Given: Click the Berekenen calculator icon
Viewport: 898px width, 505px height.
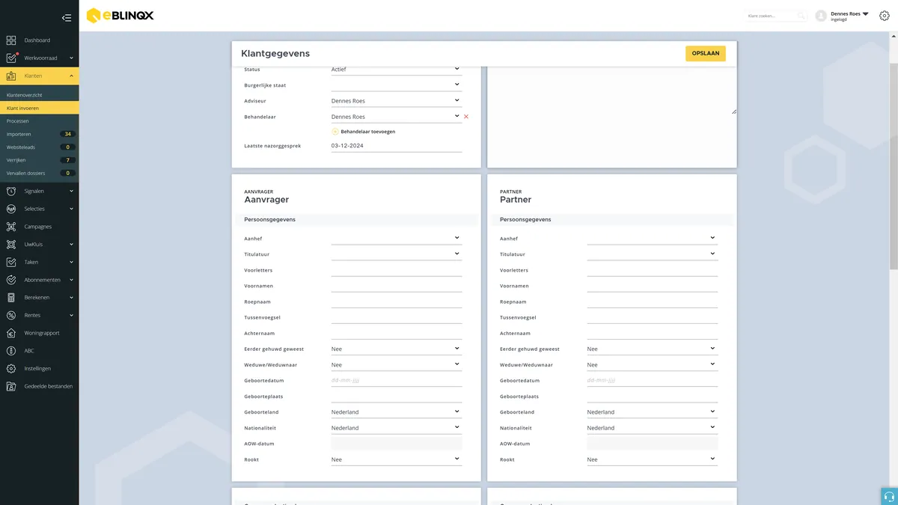Looking at the screenshot, I should [11, 298].
